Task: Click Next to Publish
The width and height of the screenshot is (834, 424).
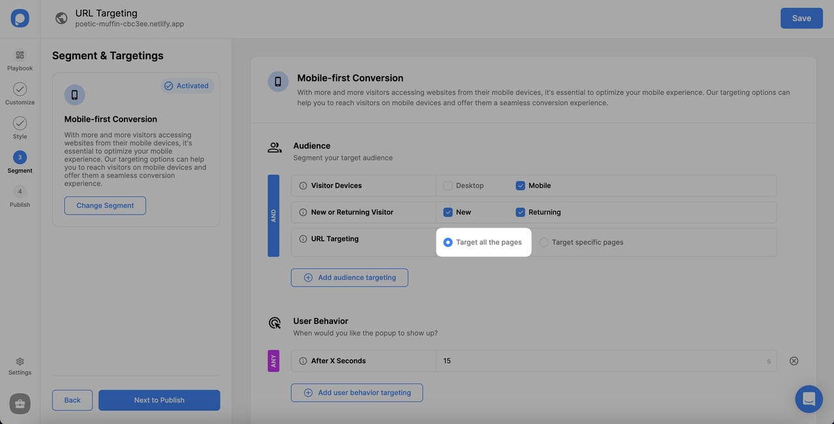Action: coord(159,400)
